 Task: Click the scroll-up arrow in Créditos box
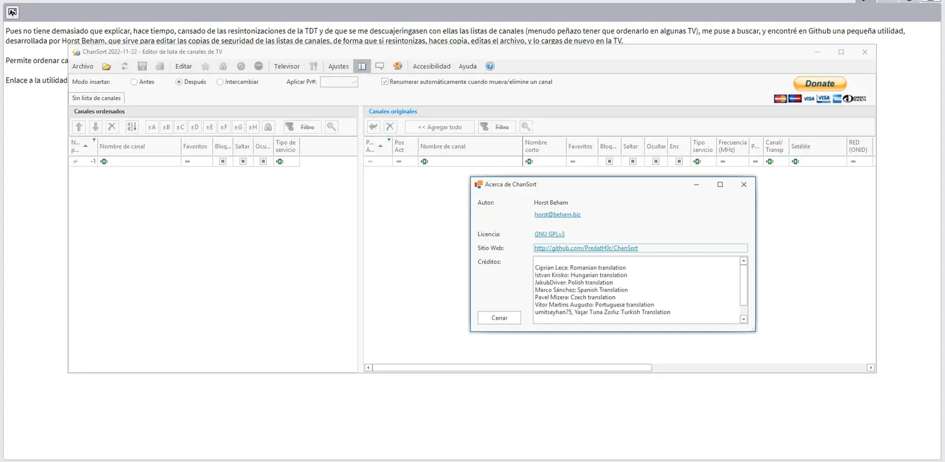click(744, 261)
